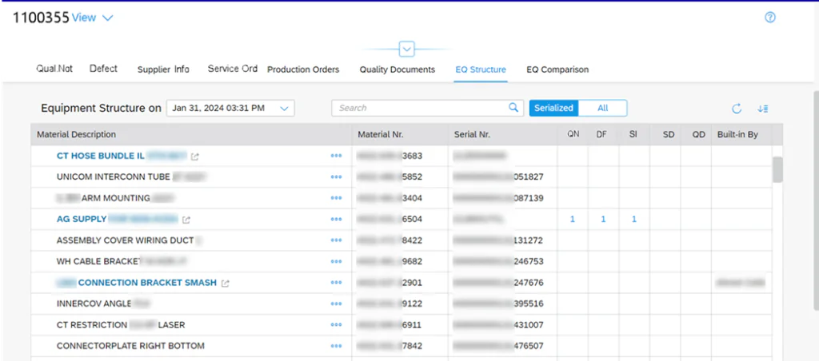
Task: Go to the Production Orders tab
Action: pyautogui.click(x=303, y=69)
